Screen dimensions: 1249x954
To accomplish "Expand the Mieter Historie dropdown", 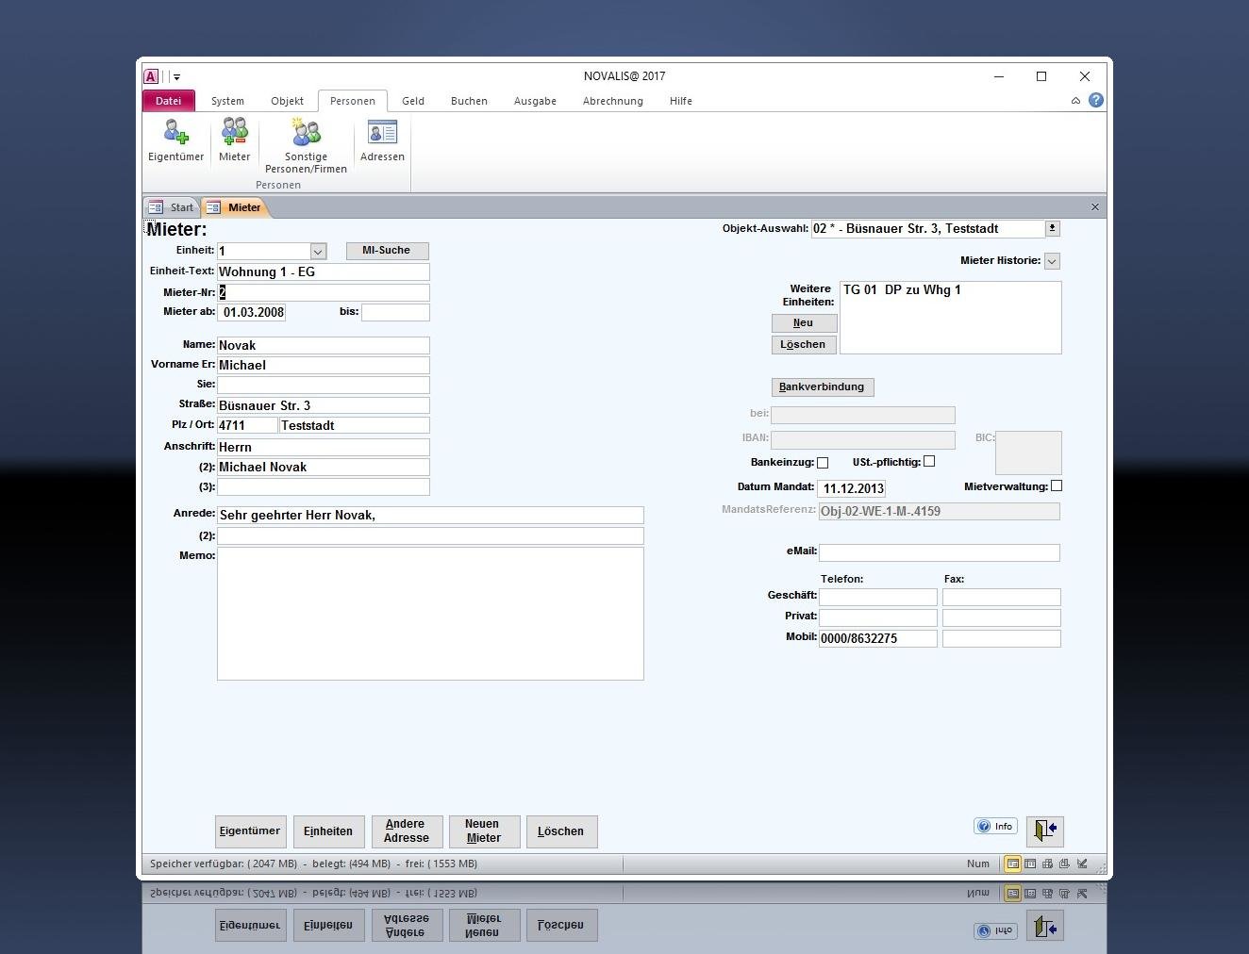I will coord(1053,261).
